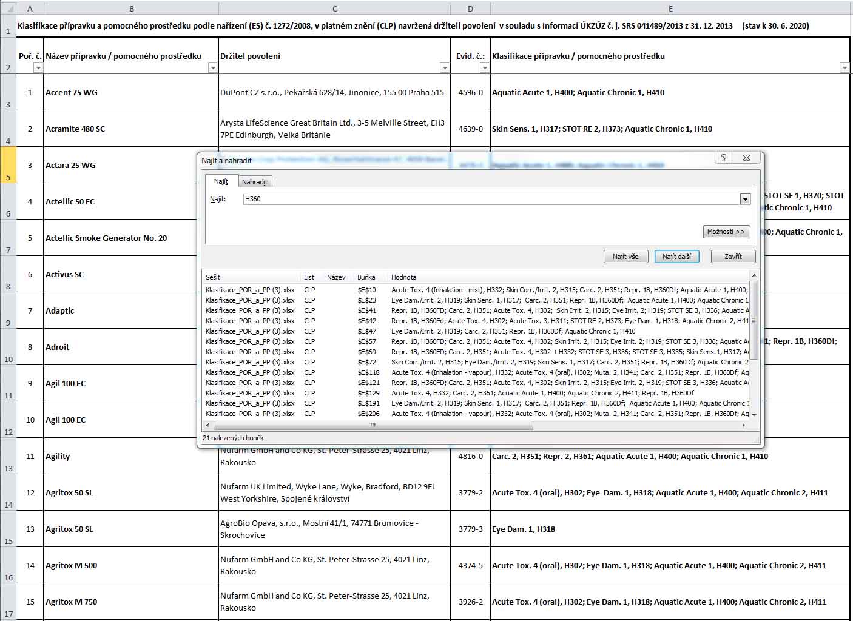Open help in the Najít a nahradit dialog
The width and height of the screenshot is (853, 621).
coord(723,158)
